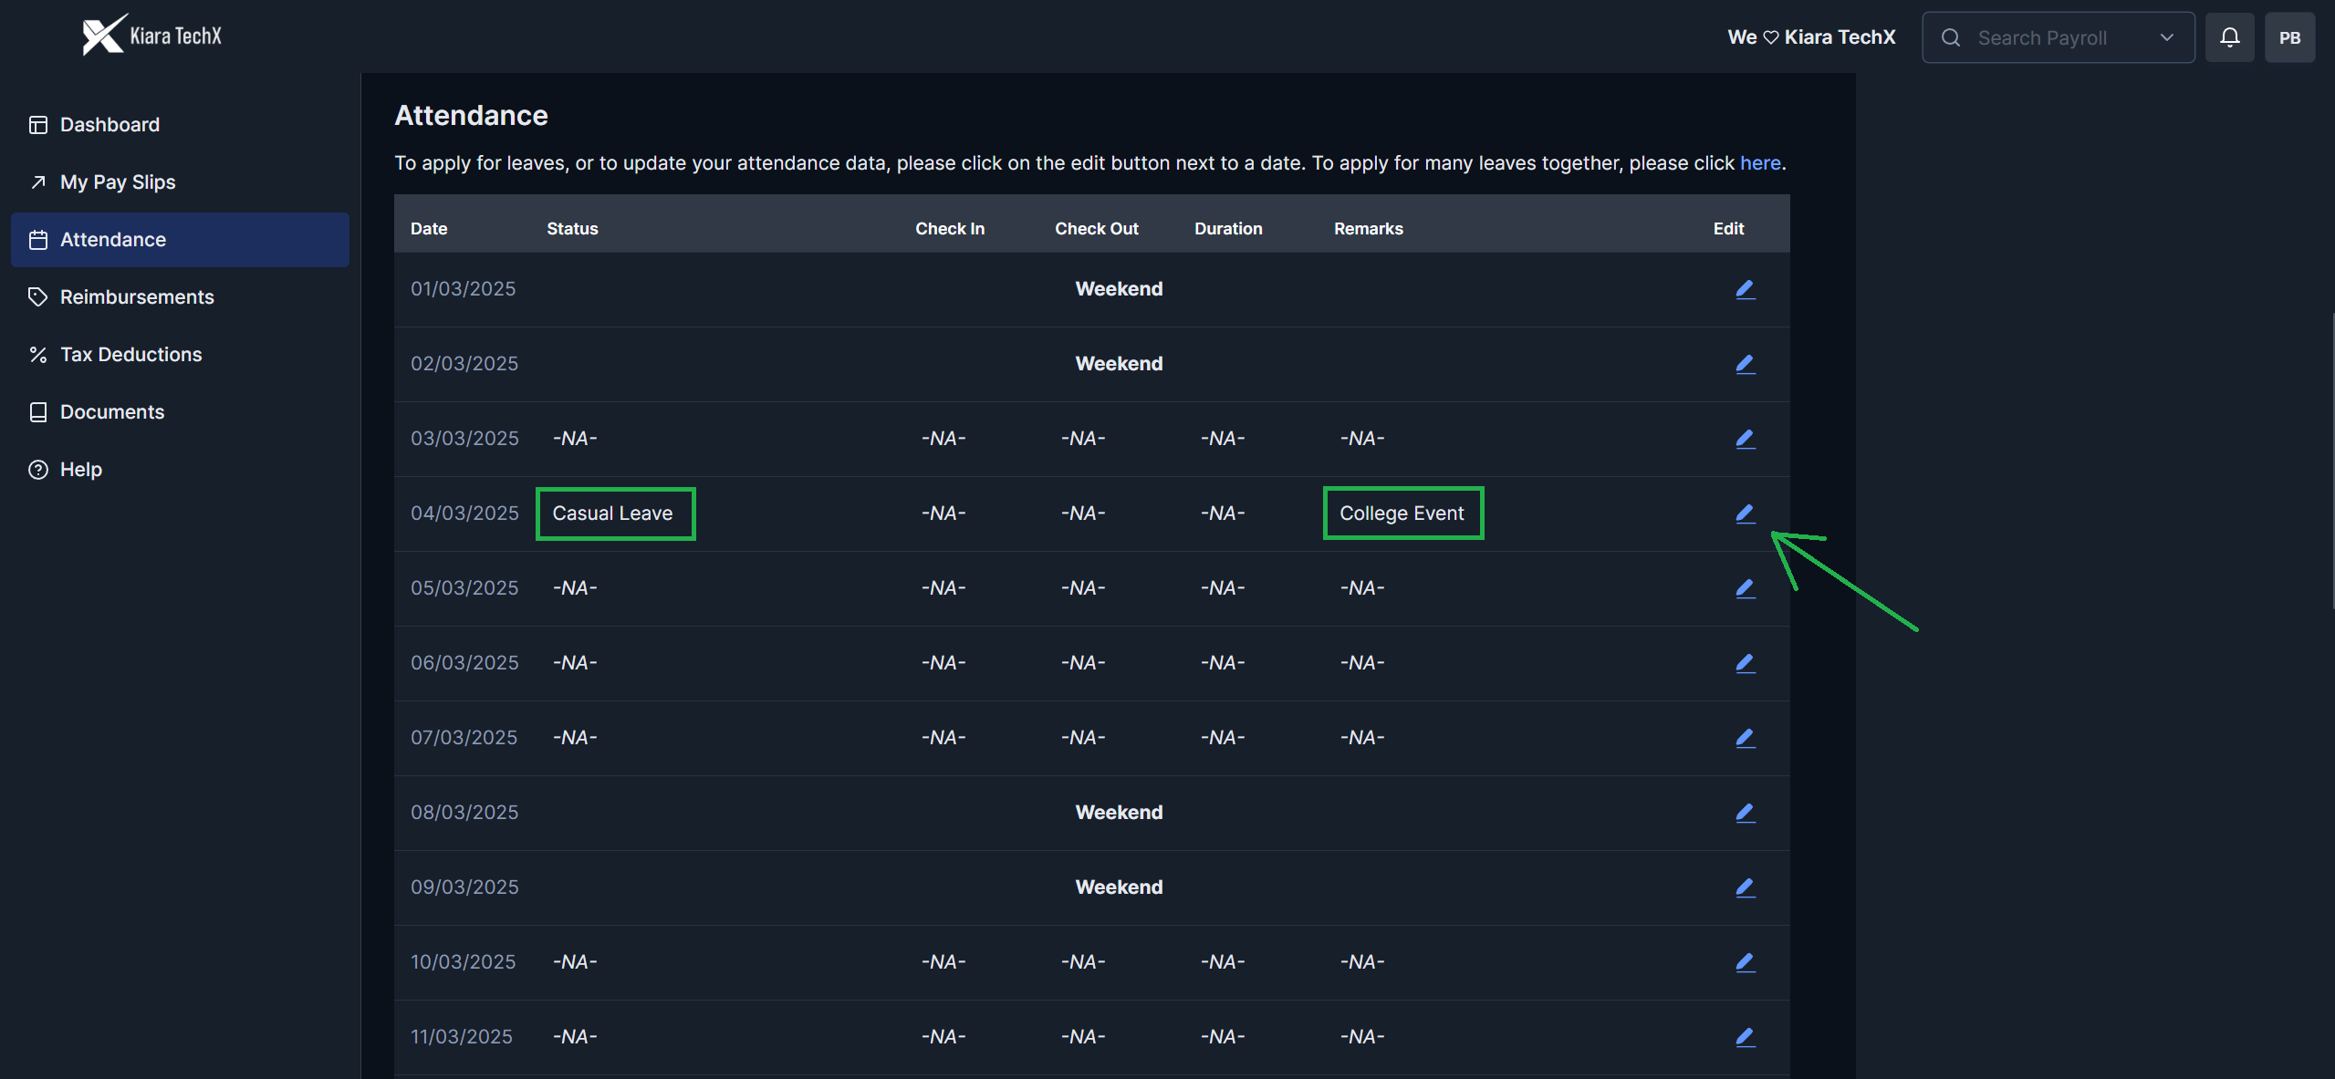Click the edit pencil for 10/03/2025
Viewport: 2335px width, 1079px height.
pos(1745,962)
